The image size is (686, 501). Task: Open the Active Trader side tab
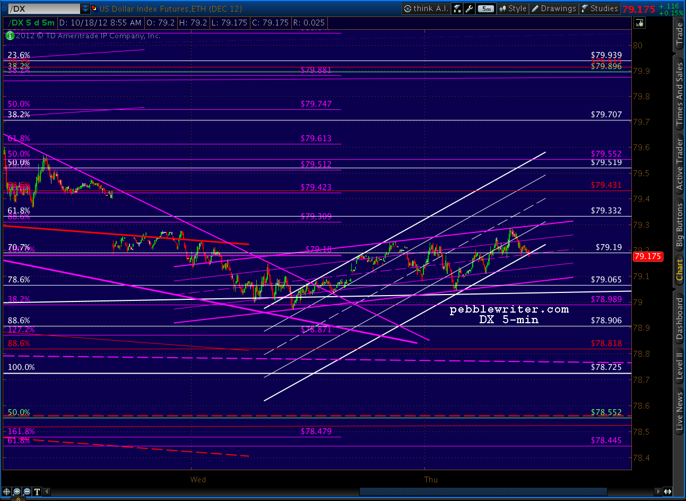(x=680, y=163)
